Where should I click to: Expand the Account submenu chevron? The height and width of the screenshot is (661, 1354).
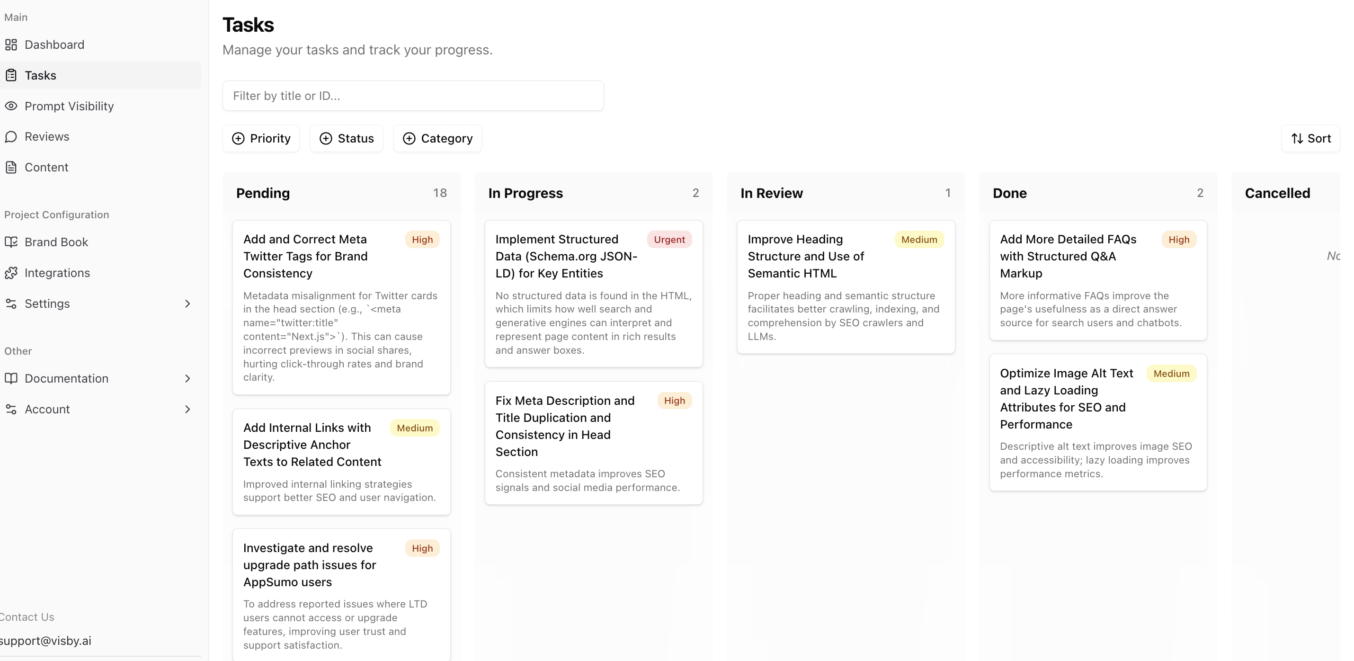pyautogui.click(x=187, y=409)
